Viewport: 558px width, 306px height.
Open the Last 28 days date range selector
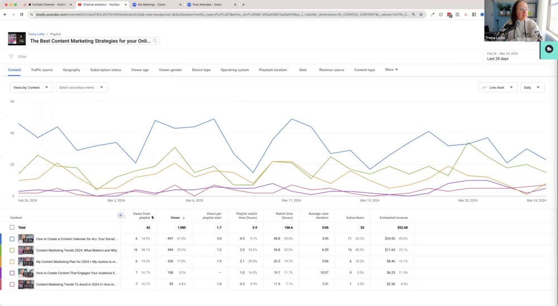[x=512, y=56]
